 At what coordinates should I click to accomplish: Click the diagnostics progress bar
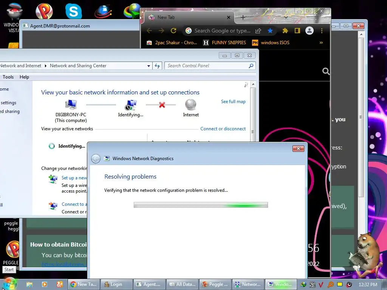(x=201, y=205)
